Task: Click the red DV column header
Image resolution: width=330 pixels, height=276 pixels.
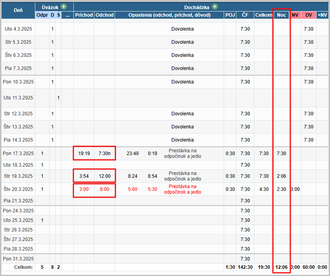Action: 309,15
